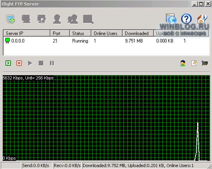Click the home info About icon
Viewport: 212px width, 169px height.
pyautogui.click(x=202, y=19)
